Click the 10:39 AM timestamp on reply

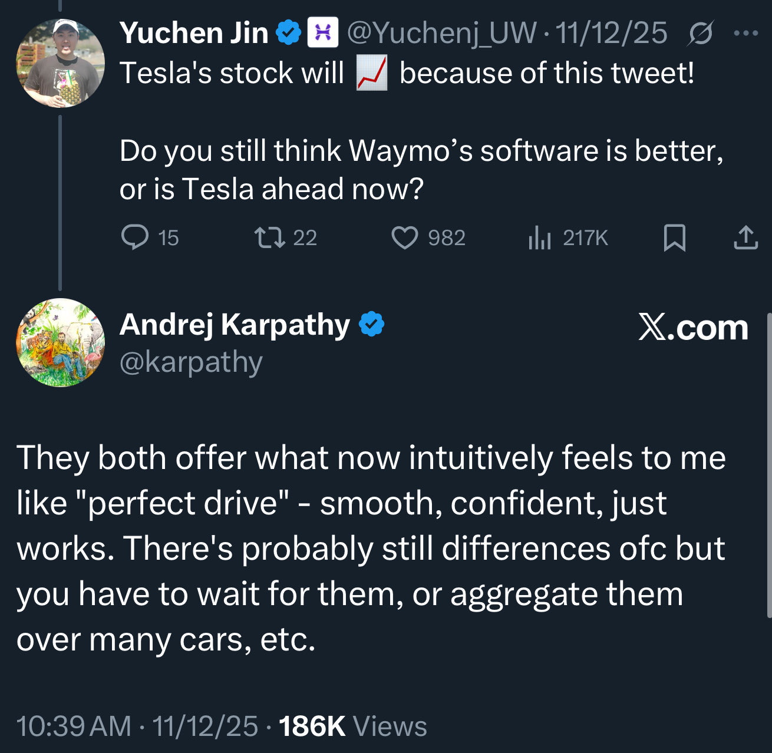pos(74,726)
